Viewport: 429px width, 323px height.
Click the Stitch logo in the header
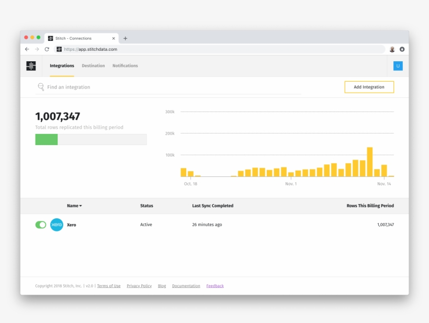click(31, 66)
